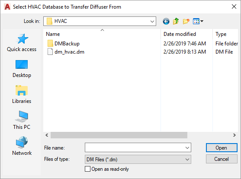Image resolution: width=241 pixels, height=179 pixels.
Task: Select This PC in sidebar
Action: 22,120
